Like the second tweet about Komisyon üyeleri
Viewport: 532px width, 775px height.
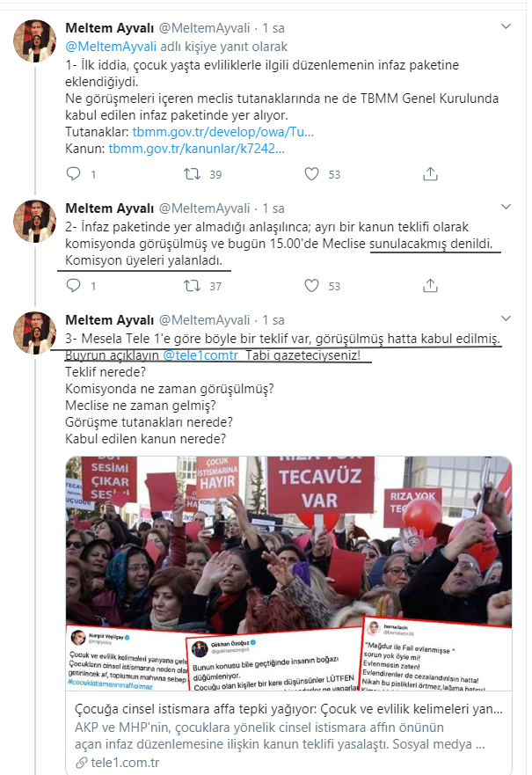coord(311,286)
